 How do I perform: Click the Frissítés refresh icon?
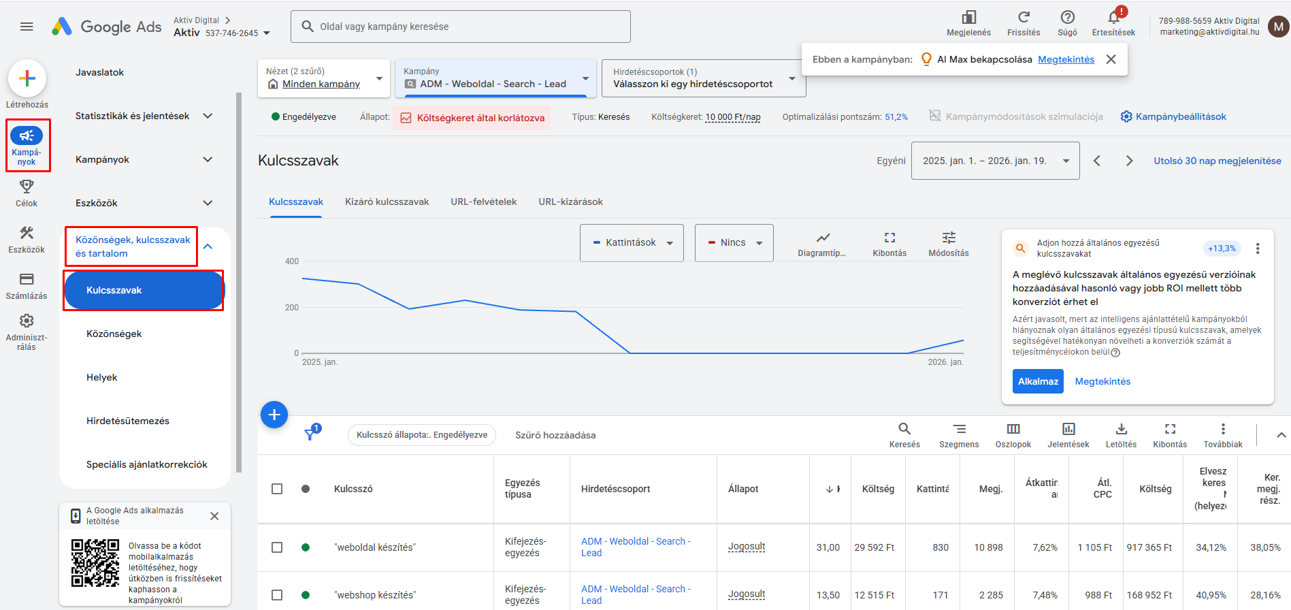tap(1024, 18)
